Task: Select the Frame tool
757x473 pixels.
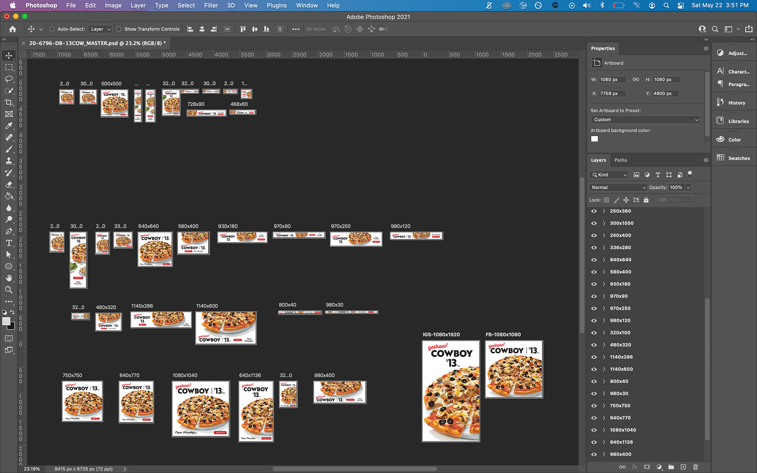Action: [9, 114]
